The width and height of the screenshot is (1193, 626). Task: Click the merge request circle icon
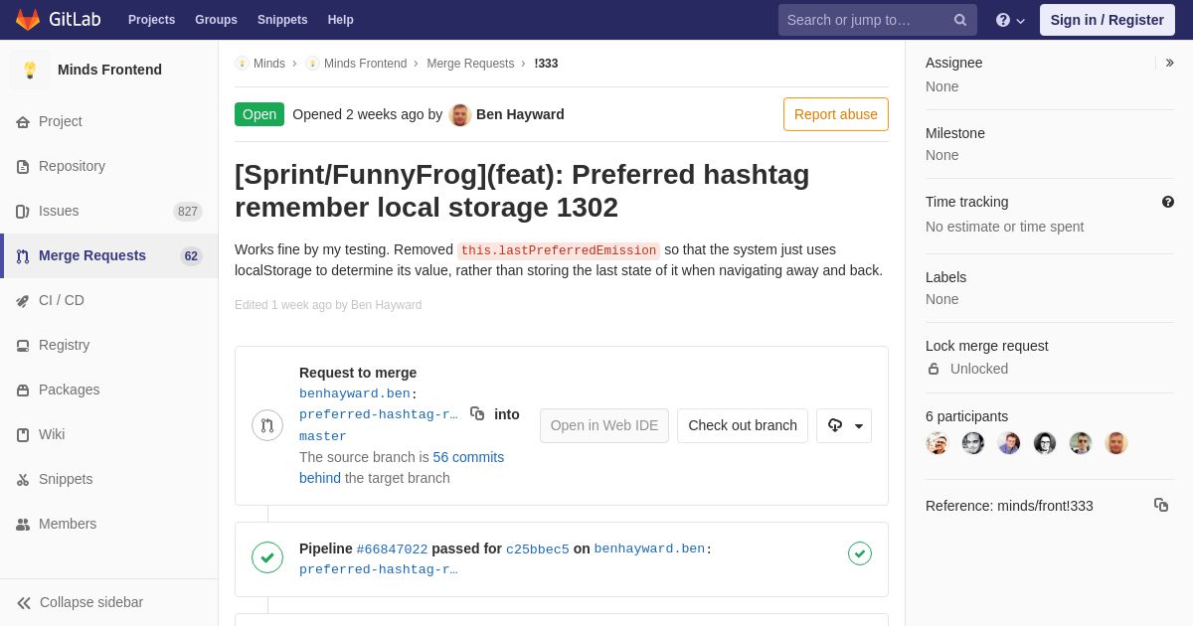pos(267,425)
